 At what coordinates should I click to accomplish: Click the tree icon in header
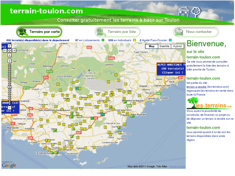coord(196,12)
